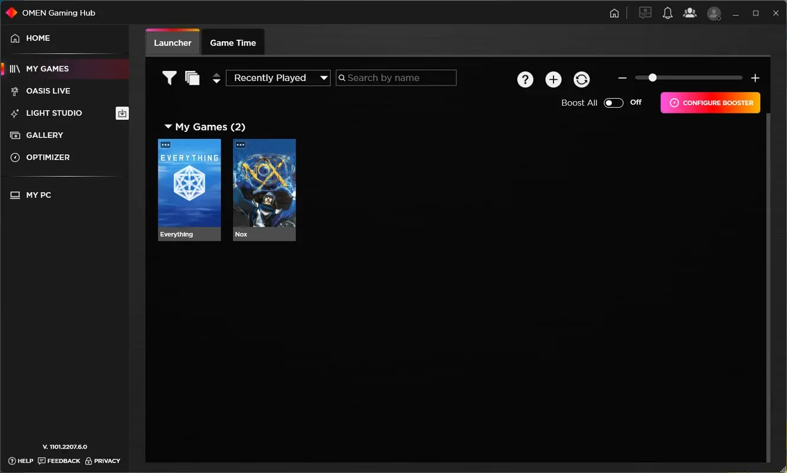This screenshot has height=473, width=787.
Task: Refresh the game library with the sync icon
Action: coord(581,79)
